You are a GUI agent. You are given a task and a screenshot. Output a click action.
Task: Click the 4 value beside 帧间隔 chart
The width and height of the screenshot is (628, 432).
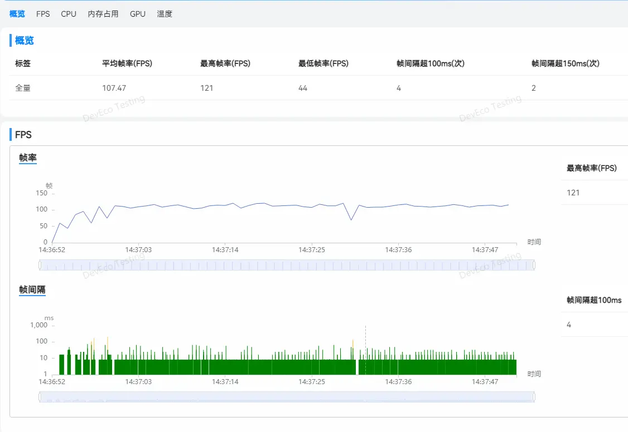(569, 325)
